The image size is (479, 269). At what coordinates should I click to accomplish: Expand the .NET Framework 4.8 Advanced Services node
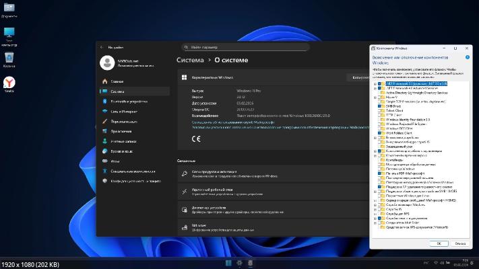point(374,88)
